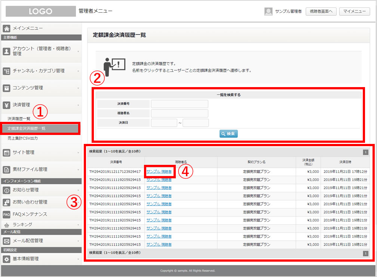This screenshot has height=277, width=377.
Task: Expand the 素材ファイル管理 menu arrow
Action: [78, 170]
